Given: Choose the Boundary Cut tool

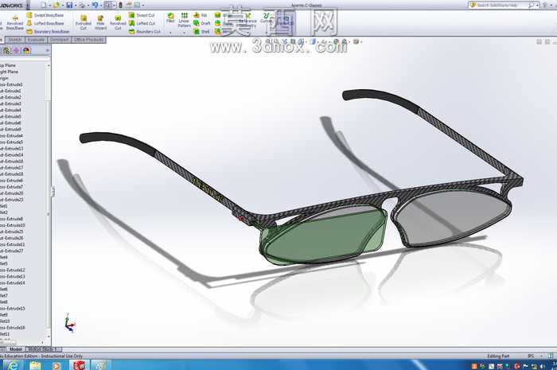Looking at the screenshot, I should click(145, 32).
